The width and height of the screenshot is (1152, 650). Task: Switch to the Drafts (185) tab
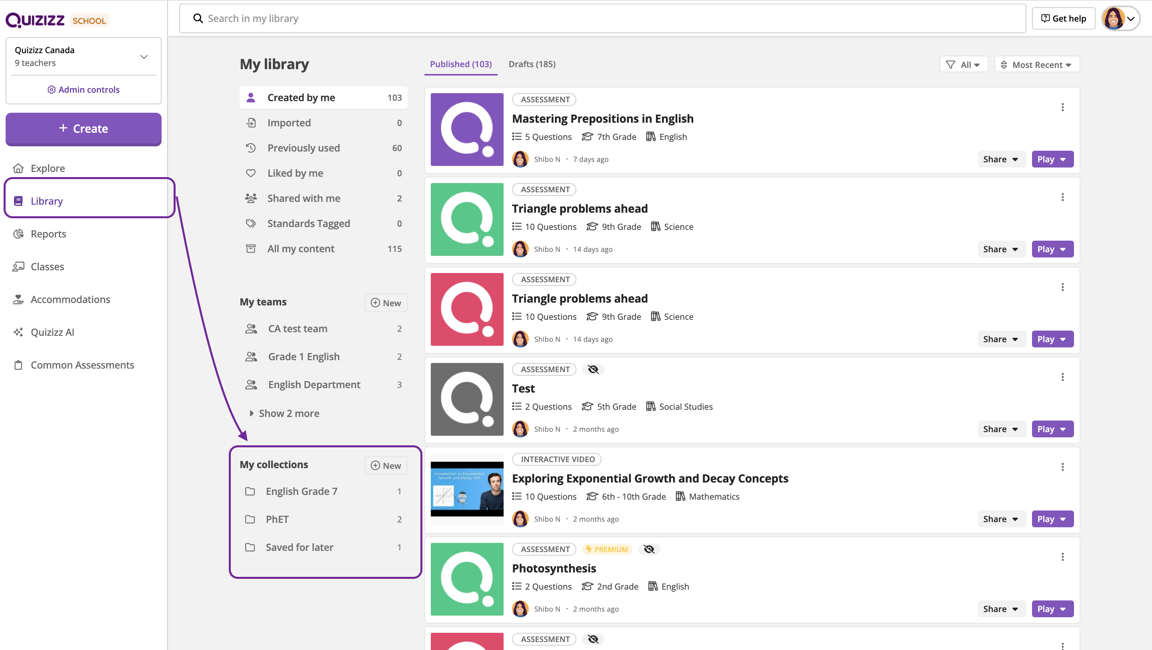pos(532,64)
